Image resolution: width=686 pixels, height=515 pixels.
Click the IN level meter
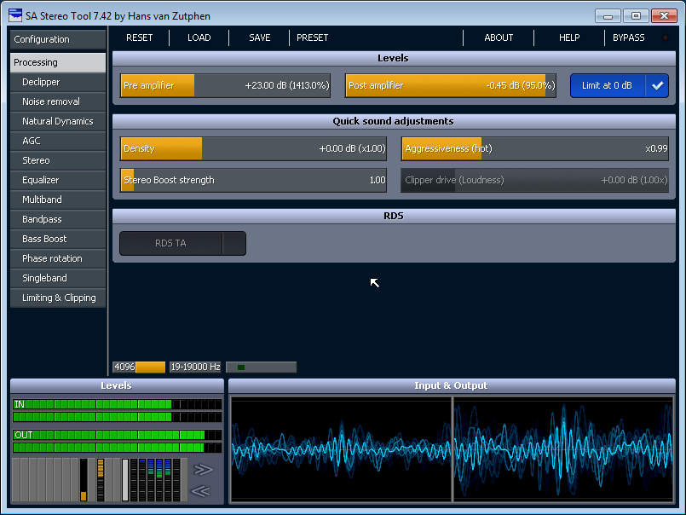(x=118, y=410)
